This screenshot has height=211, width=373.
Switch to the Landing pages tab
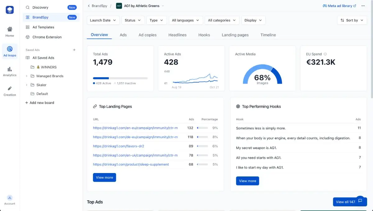(x=235, y=35)
